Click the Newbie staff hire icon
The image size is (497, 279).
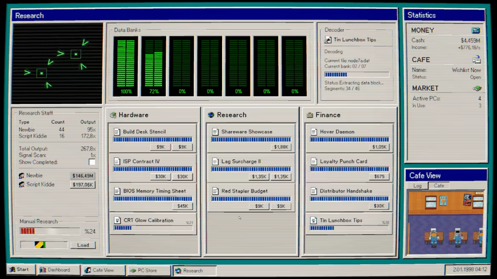click(22, 176)
